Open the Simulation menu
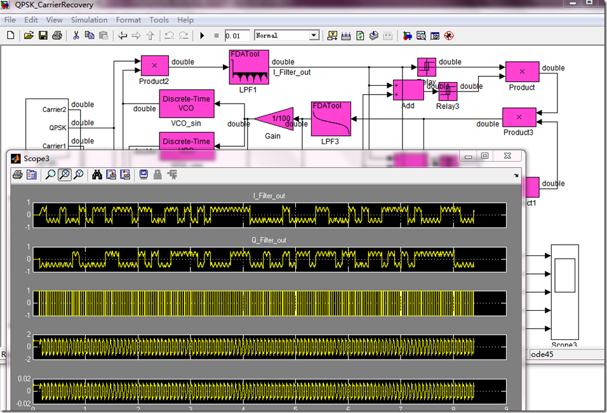Image resolution: width=607 pixels, height=413 pixels. (89, 20)
